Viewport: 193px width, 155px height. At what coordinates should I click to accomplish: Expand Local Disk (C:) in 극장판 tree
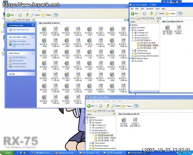pos(132,35)
